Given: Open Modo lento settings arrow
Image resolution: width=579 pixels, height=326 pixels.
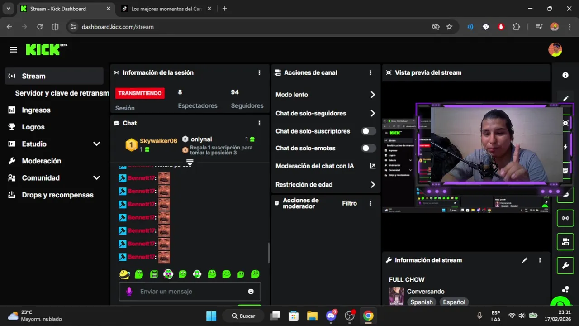Looking at the screenshot, I should click(x=373, y=95).
